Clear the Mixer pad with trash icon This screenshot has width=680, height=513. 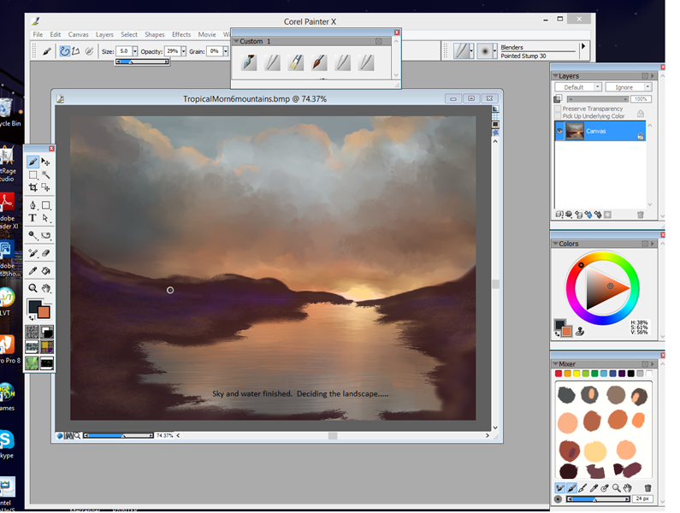tap(647, 488)
